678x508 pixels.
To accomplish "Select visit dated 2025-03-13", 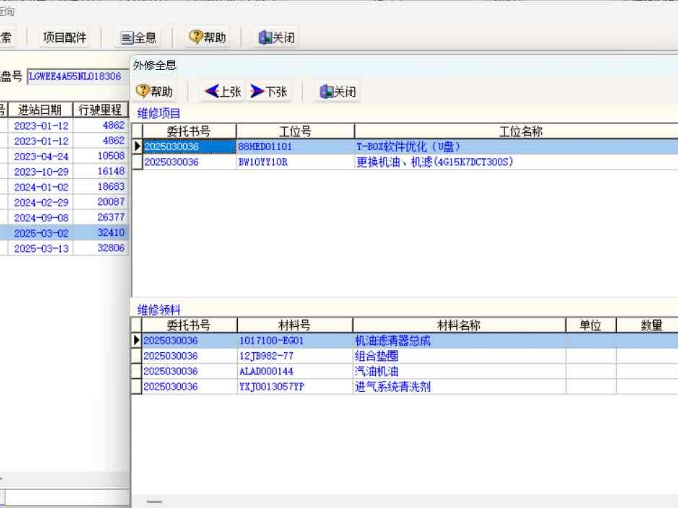I will (41, 248).
